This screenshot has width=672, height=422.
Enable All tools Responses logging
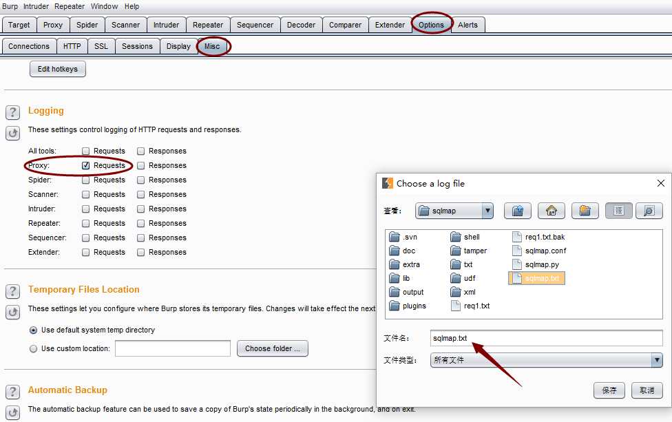(x=140, y=151)
